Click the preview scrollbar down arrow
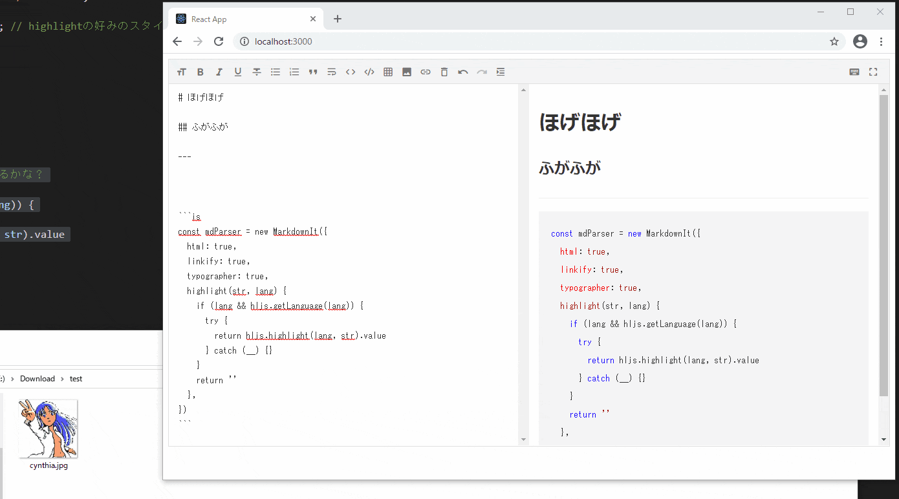 pos(884,440)
